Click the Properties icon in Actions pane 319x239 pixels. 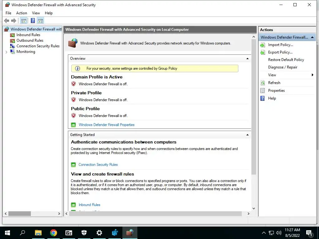(x=263, y=91)
